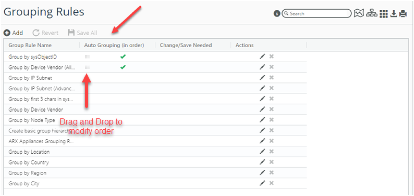The width and height of the screenshot is (414, 196).
Task: Click the Revert button
Action: pos(46,33)
